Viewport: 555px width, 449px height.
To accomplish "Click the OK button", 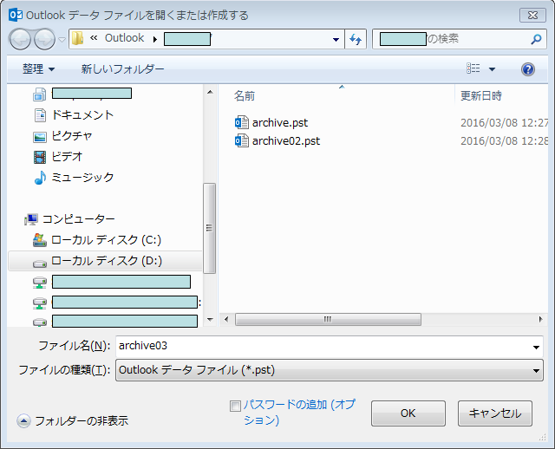I will coord(408,413).
